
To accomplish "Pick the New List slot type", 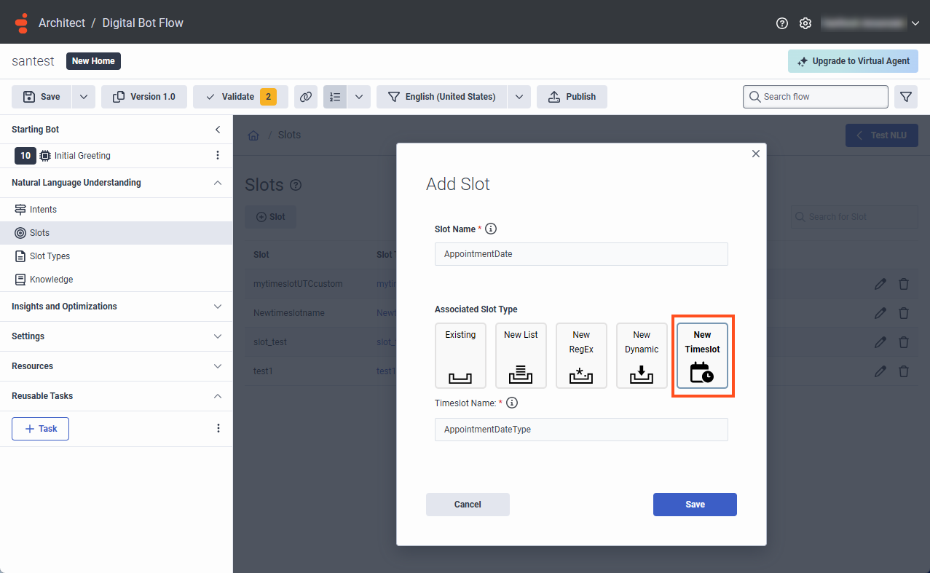I will [x=521, y=356].
